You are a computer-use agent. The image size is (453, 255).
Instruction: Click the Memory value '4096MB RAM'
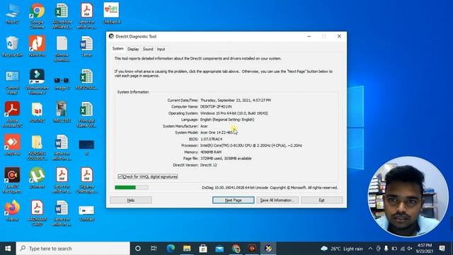point(211,152)
